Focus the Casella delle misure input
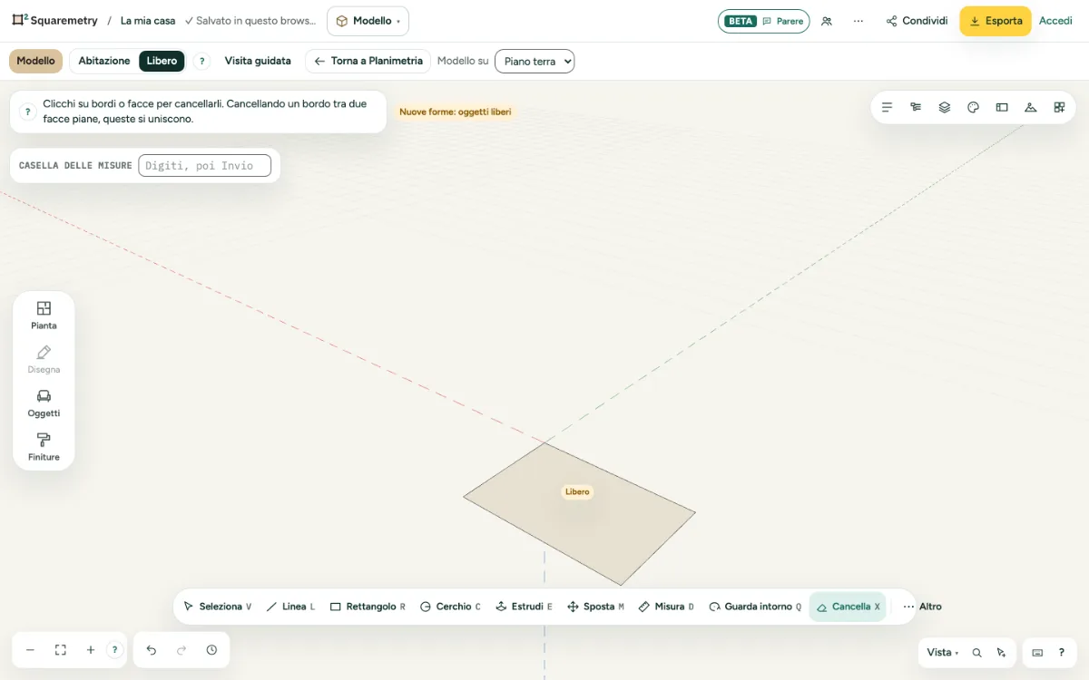Screen dimensions: 1089x680 tap(204, 165)
